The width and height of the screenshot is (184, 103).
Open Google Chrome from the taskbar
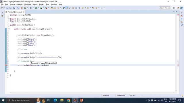[x=68, y=100]
